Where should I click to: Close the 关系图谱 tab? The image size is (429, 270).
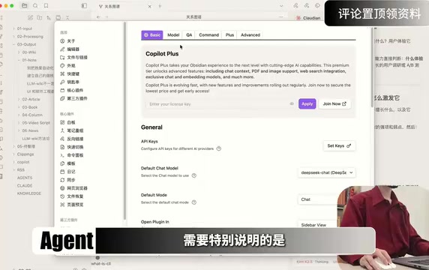(x=150, y=6)
